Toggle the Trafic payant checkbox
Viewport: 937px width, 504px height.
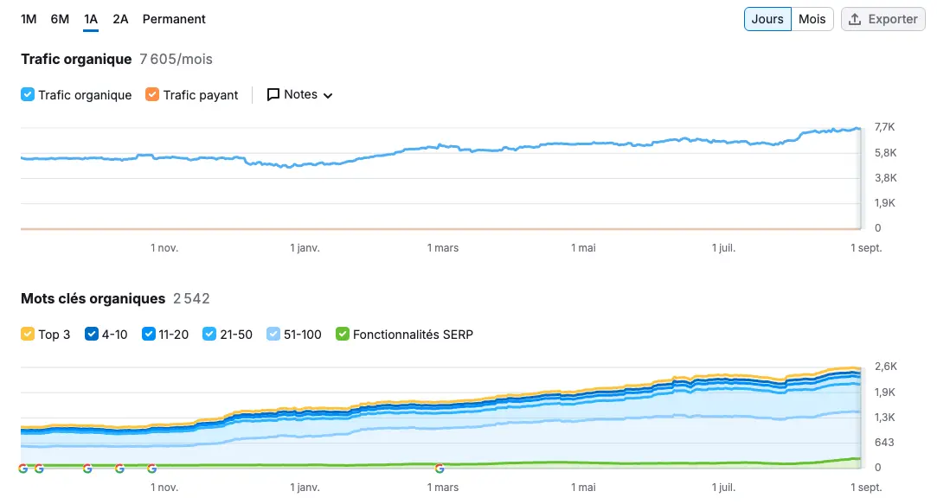pos(152,94)
